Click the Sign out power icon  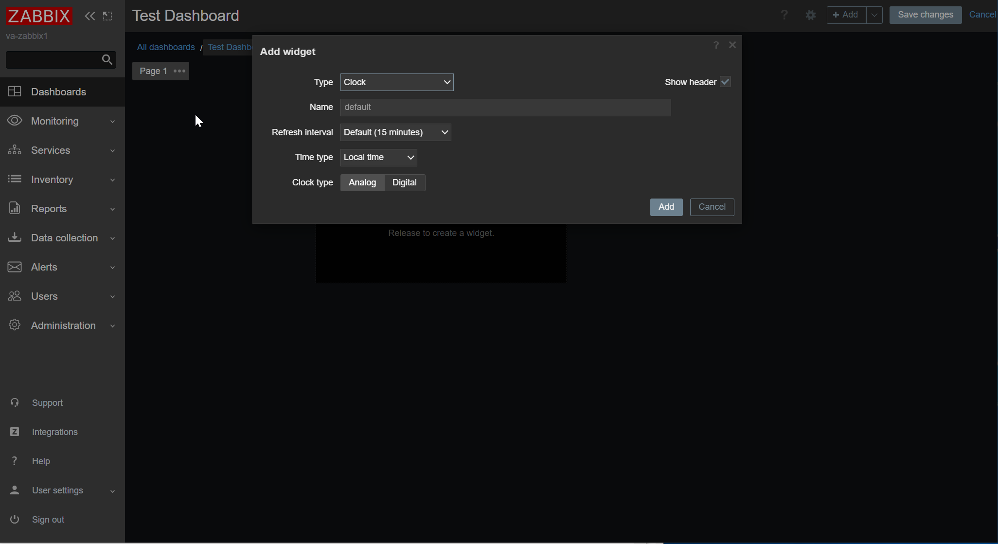pos(15,519)
